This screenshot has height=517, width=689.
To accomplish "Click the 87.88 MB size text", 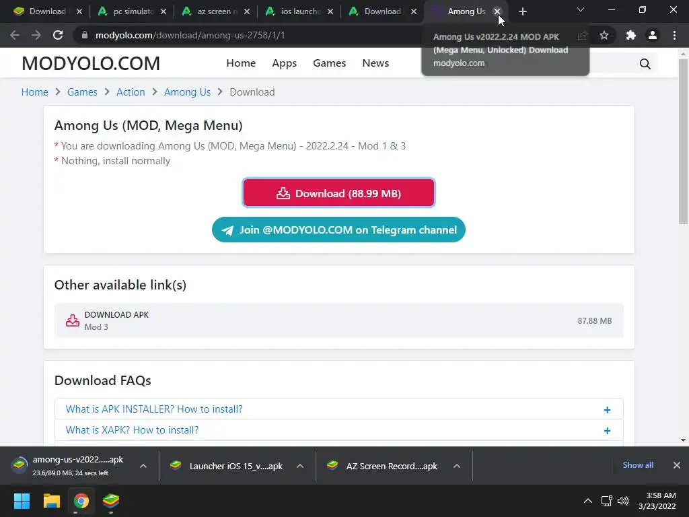I will coord(595,321).
